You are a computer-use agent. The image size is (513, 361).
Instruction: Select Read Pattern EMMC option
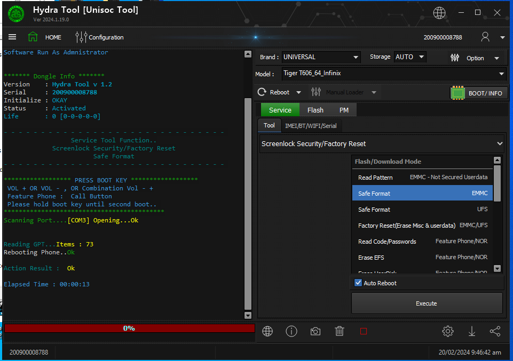click(422, 178)
